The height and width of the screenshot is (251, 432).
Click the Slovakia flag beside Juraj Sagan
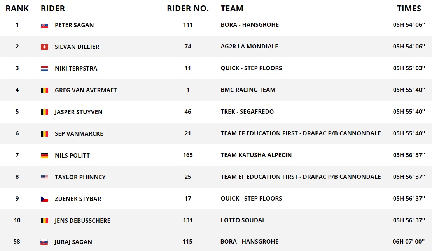tap(44, 242)
